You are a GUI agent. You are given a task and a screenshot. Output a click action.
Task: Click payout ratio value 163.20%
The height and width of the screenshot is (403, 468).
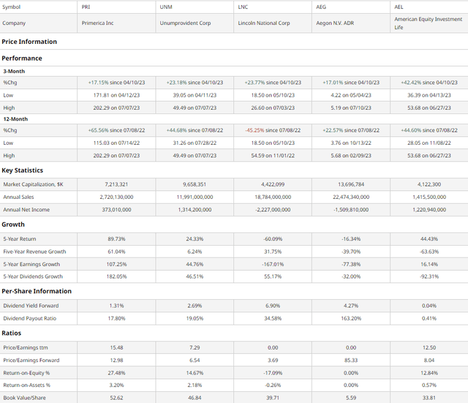(x=351, y=318)
